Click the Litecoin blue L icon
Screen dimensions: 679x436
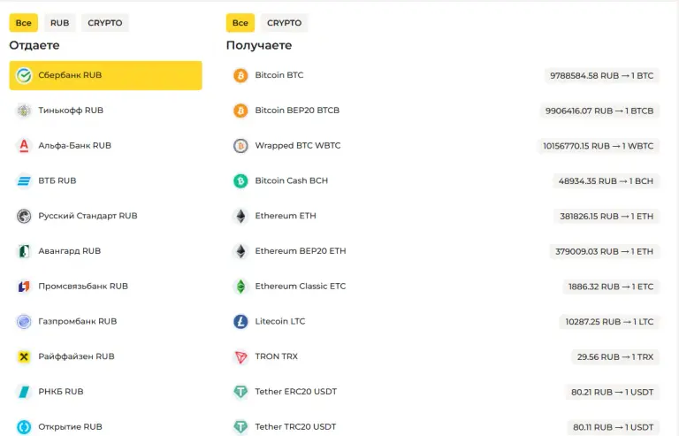pos(240,321)
